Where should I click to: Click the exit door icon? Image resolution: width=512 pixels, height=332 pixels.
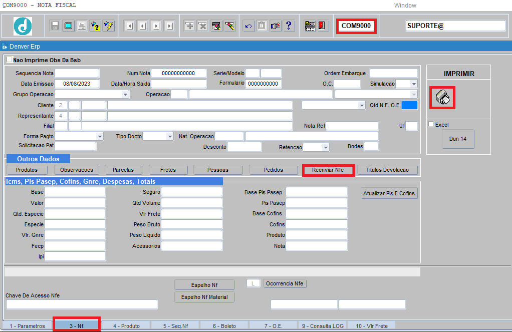[x=322, y=26]
